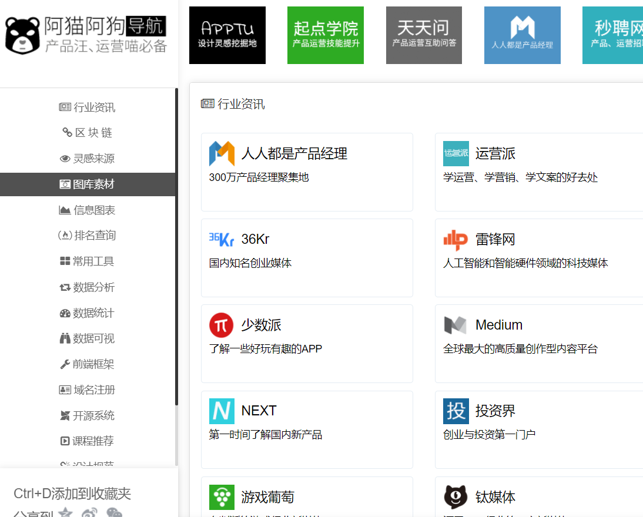
Task: Click the dashboard gauge icon beside 数据统计
Action: point(65,313)
